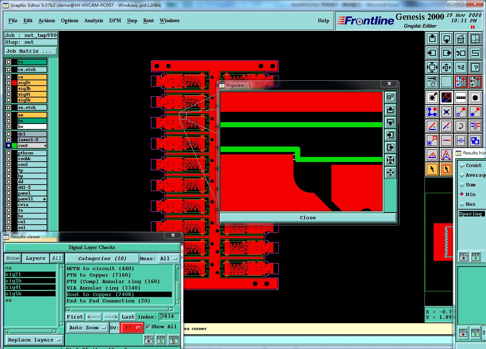Click the None layers button
The image size is (486, 349).
coord(12,258)
